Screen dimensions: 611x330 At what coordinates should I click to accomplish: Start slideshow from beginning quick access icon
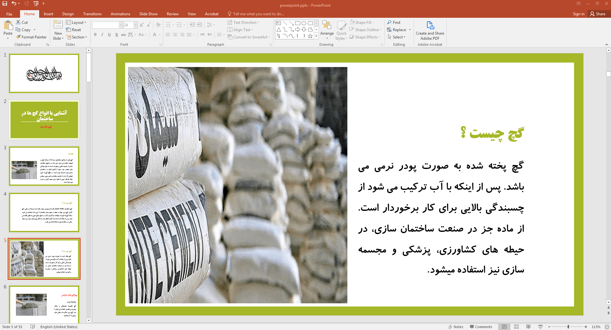click(36, 3)
